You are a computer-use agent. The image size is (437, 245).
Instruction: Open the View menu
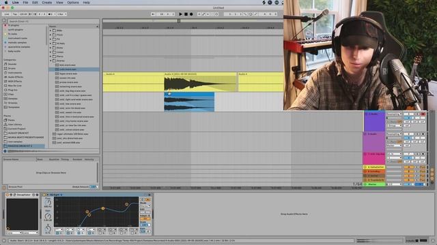pyautogui.click(x=59, y=3)
